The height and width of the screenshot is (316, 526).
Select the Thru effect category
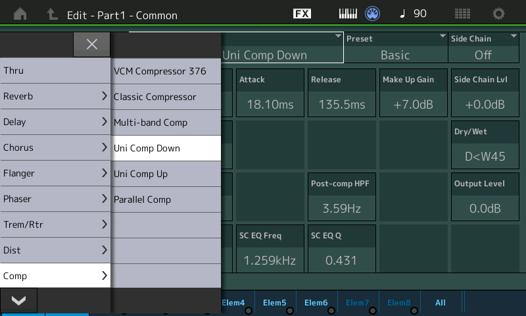tap(55, 70)
